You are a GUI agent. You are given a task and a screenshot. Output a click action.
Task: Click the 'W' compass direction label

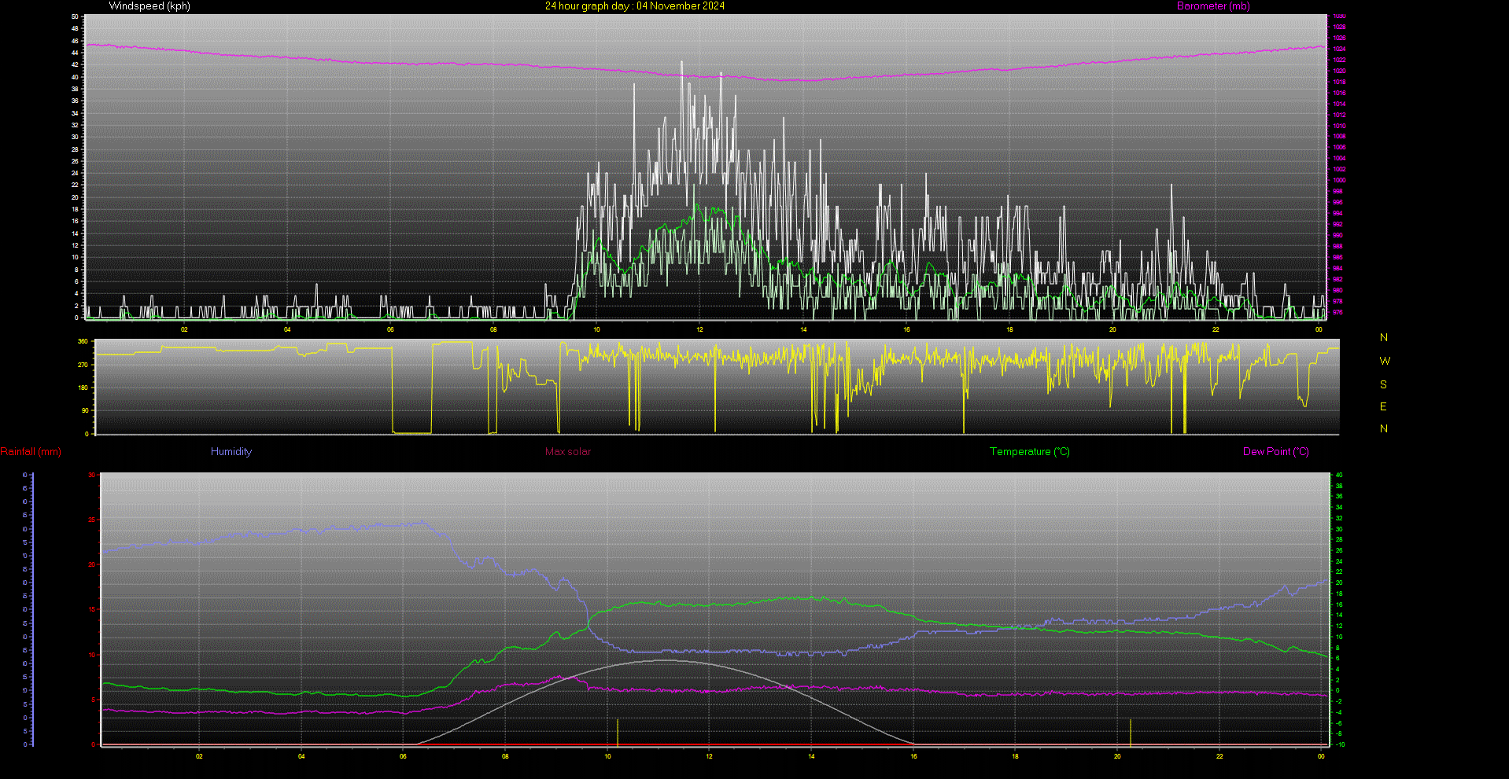pyautogui.click(x=1385, y=362)
